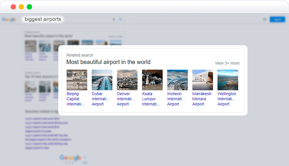Click the blue Sign in button
289x166 pixels.
point(278,19)
